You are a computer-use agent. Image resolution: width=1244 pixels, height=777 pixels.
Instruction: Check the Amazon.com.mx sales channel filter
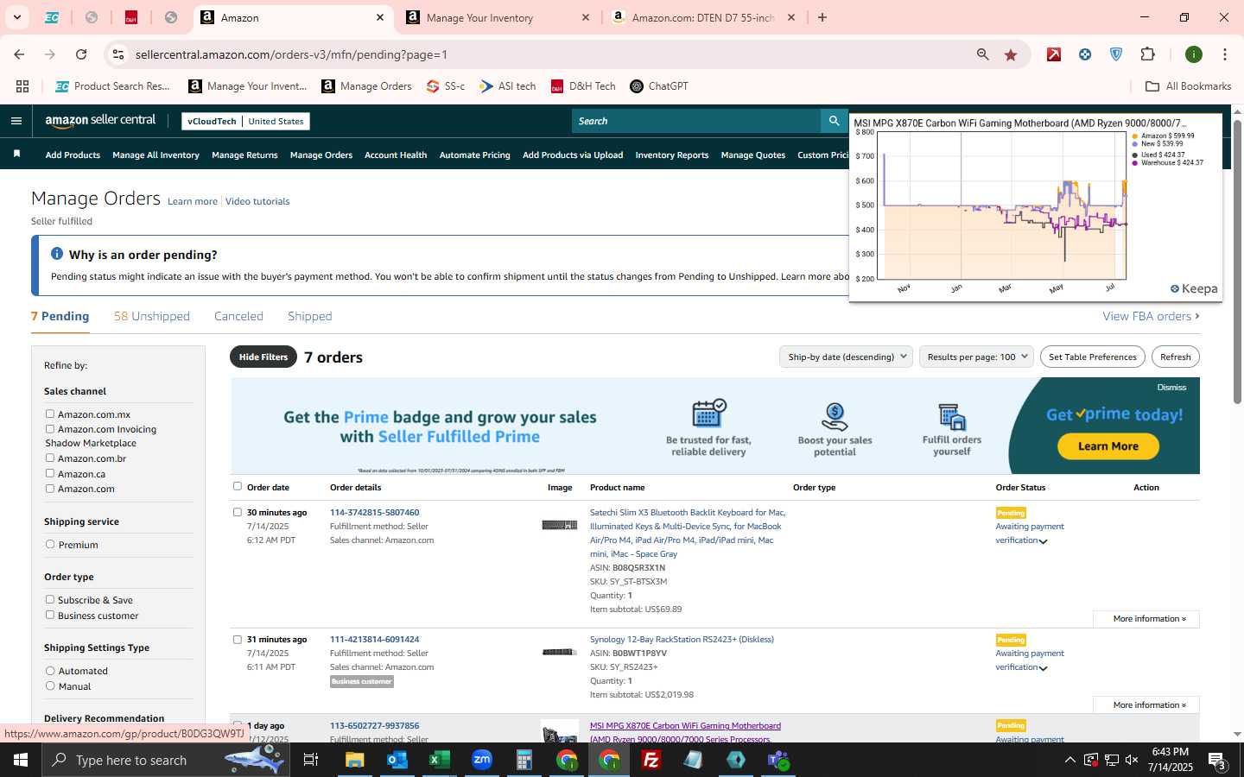tap(50, 414)
